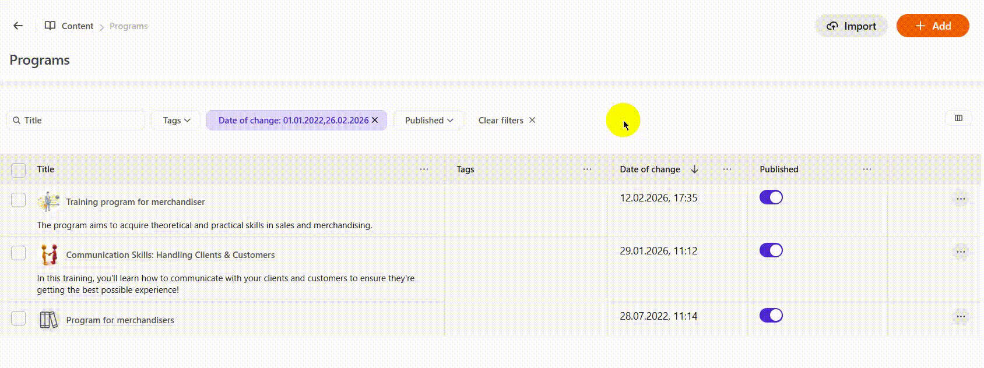This screenshot has width=984, height=368.
Task: Open actions menu for Program for merchandisers
Action: click(960, 317)
